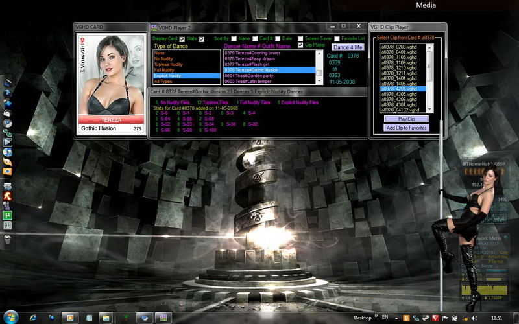Select 'No Nudity' dance type
519x324 pixels.
coord(187,58)
